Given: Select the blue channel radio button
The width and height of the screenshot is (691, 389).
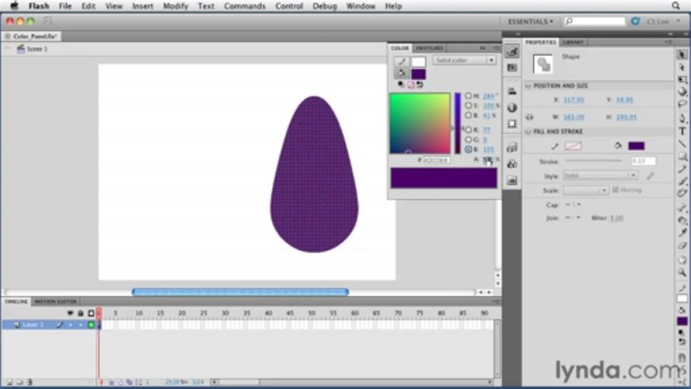Looking at the screenshot, I should (x=468, y=150).
